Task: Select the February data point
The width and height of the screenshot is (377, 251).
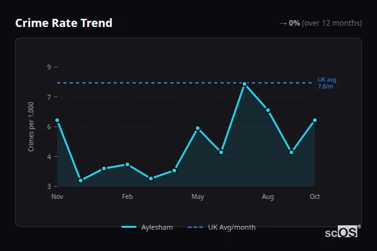Action: point(128,164)
